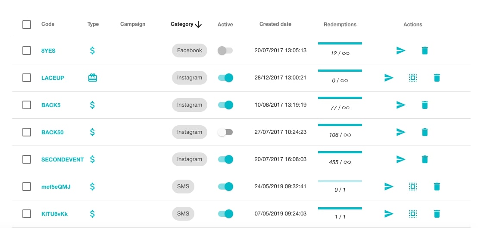This screenshot has width=478, height=228.
Task: Select the BACK5 row checkbox
Action: click(27, 105)
